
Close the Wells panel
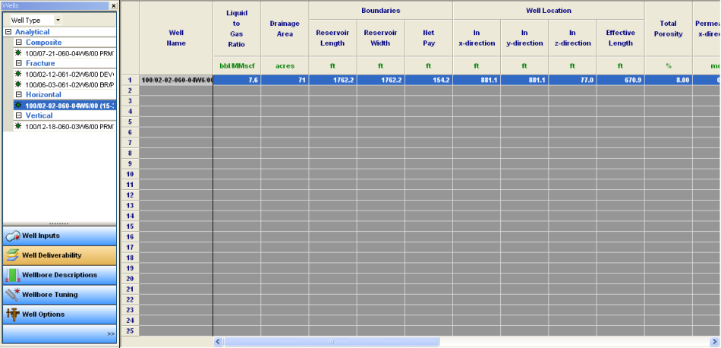[113, 5]
